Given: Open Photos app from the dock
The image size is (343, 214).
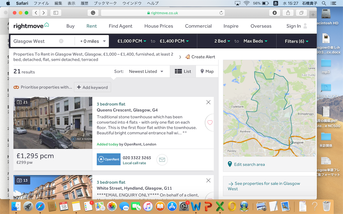Looking at the screenshot, I should (112, 206).
